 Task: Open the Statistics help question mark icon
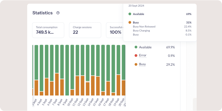[58, 13]
